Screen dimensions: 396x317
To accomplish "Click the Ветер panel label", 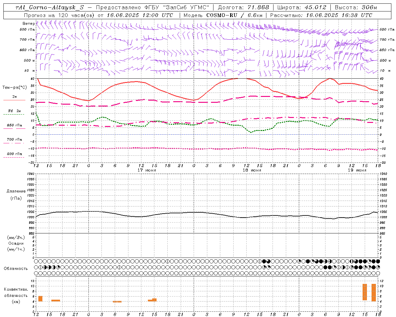I will pyautogui.click(x=28, y=24).
